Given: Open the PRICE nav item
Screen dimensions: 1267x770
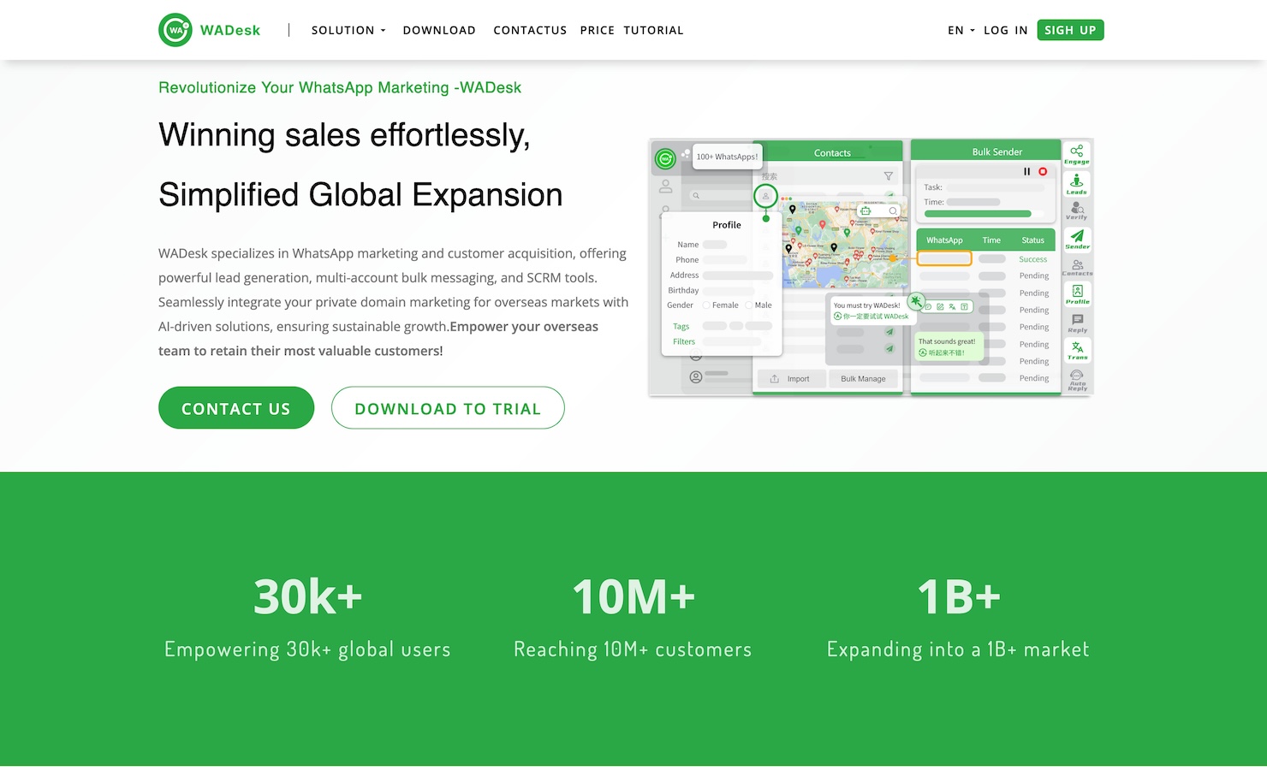Looking at the screenshot, I should 598,30.
